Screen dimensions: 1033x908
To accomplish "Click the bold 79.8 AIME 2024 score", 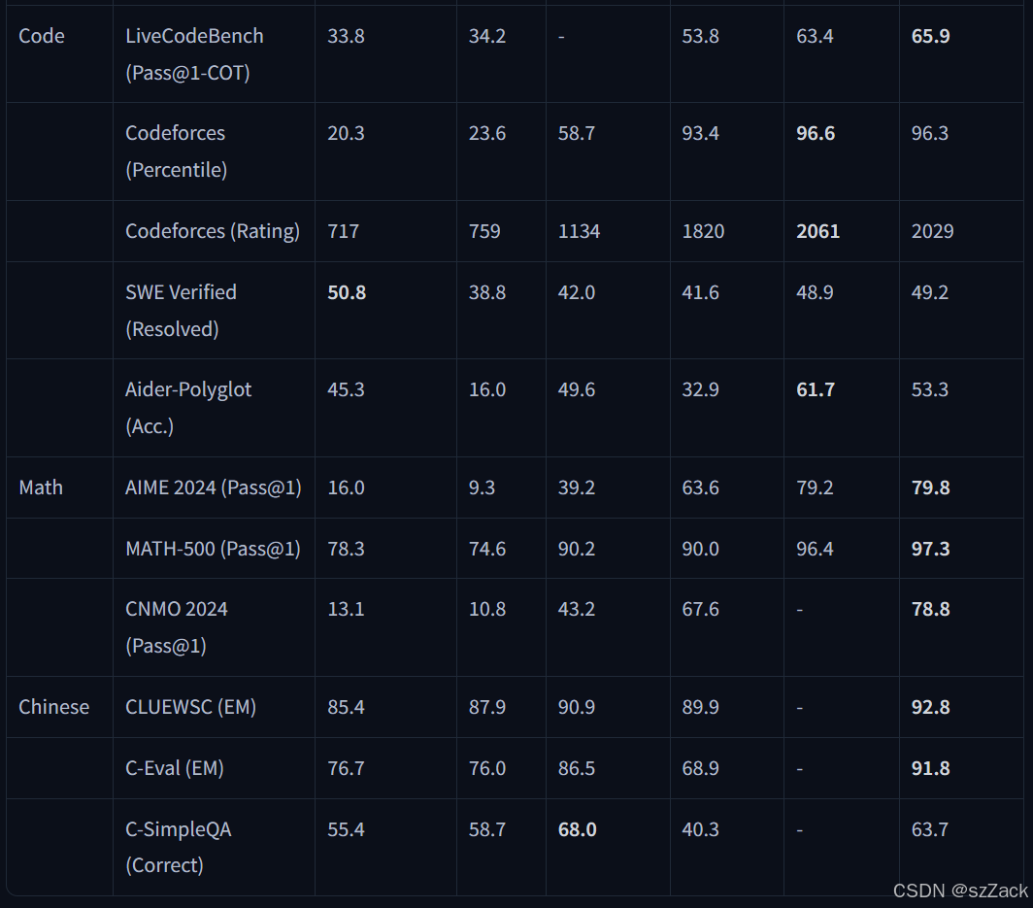I will click(930, 487).
